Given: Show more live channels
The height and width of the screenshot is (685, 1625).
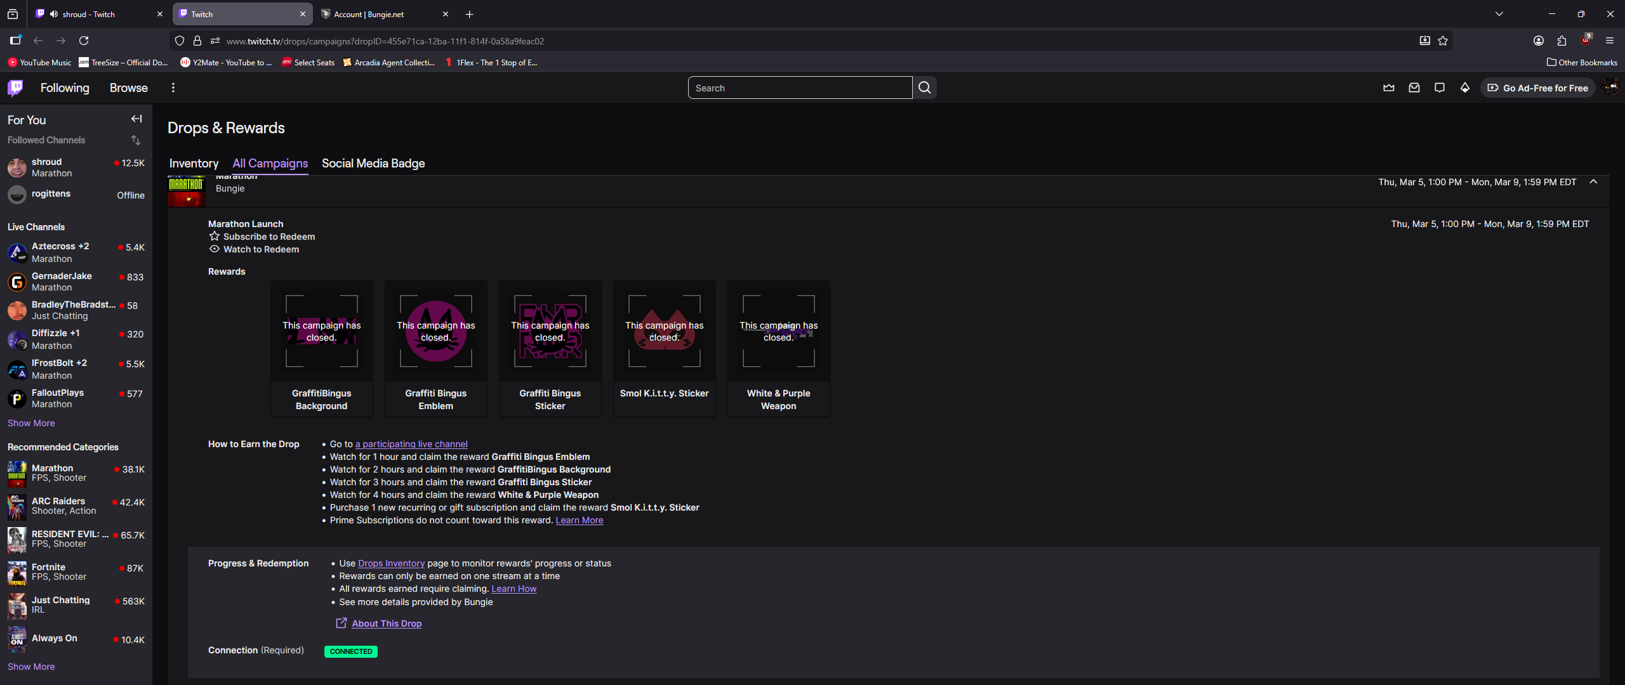Looking at the screenshot, I should tap(31, 423).
